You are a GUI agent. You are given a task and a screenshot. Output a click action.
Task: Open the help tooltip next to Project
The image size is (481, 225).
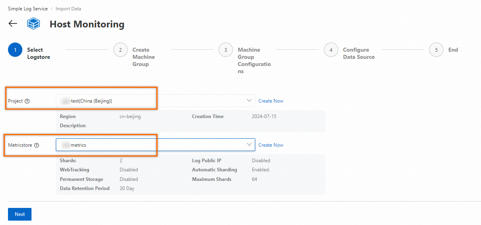[x=27, y=101]
